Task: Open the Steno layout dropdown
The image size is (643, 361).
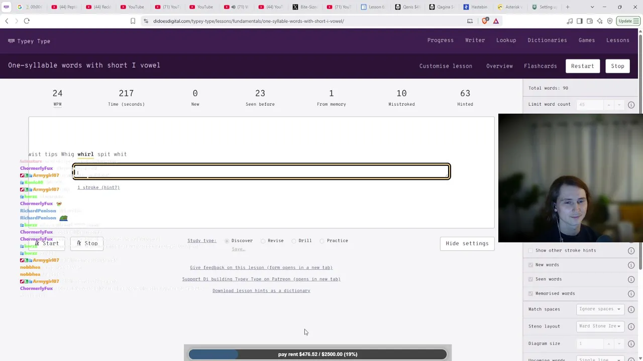Action: point(600,326)
